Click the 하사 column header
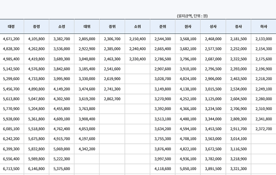The width and height of the screenshot is (276, 175). pyautogui.click(x=263, y=26)
